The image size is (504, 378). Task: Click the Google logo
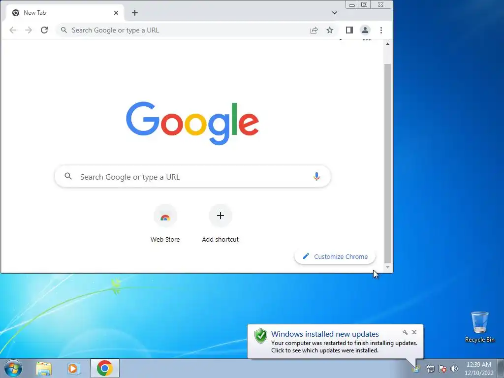point(192,123)
